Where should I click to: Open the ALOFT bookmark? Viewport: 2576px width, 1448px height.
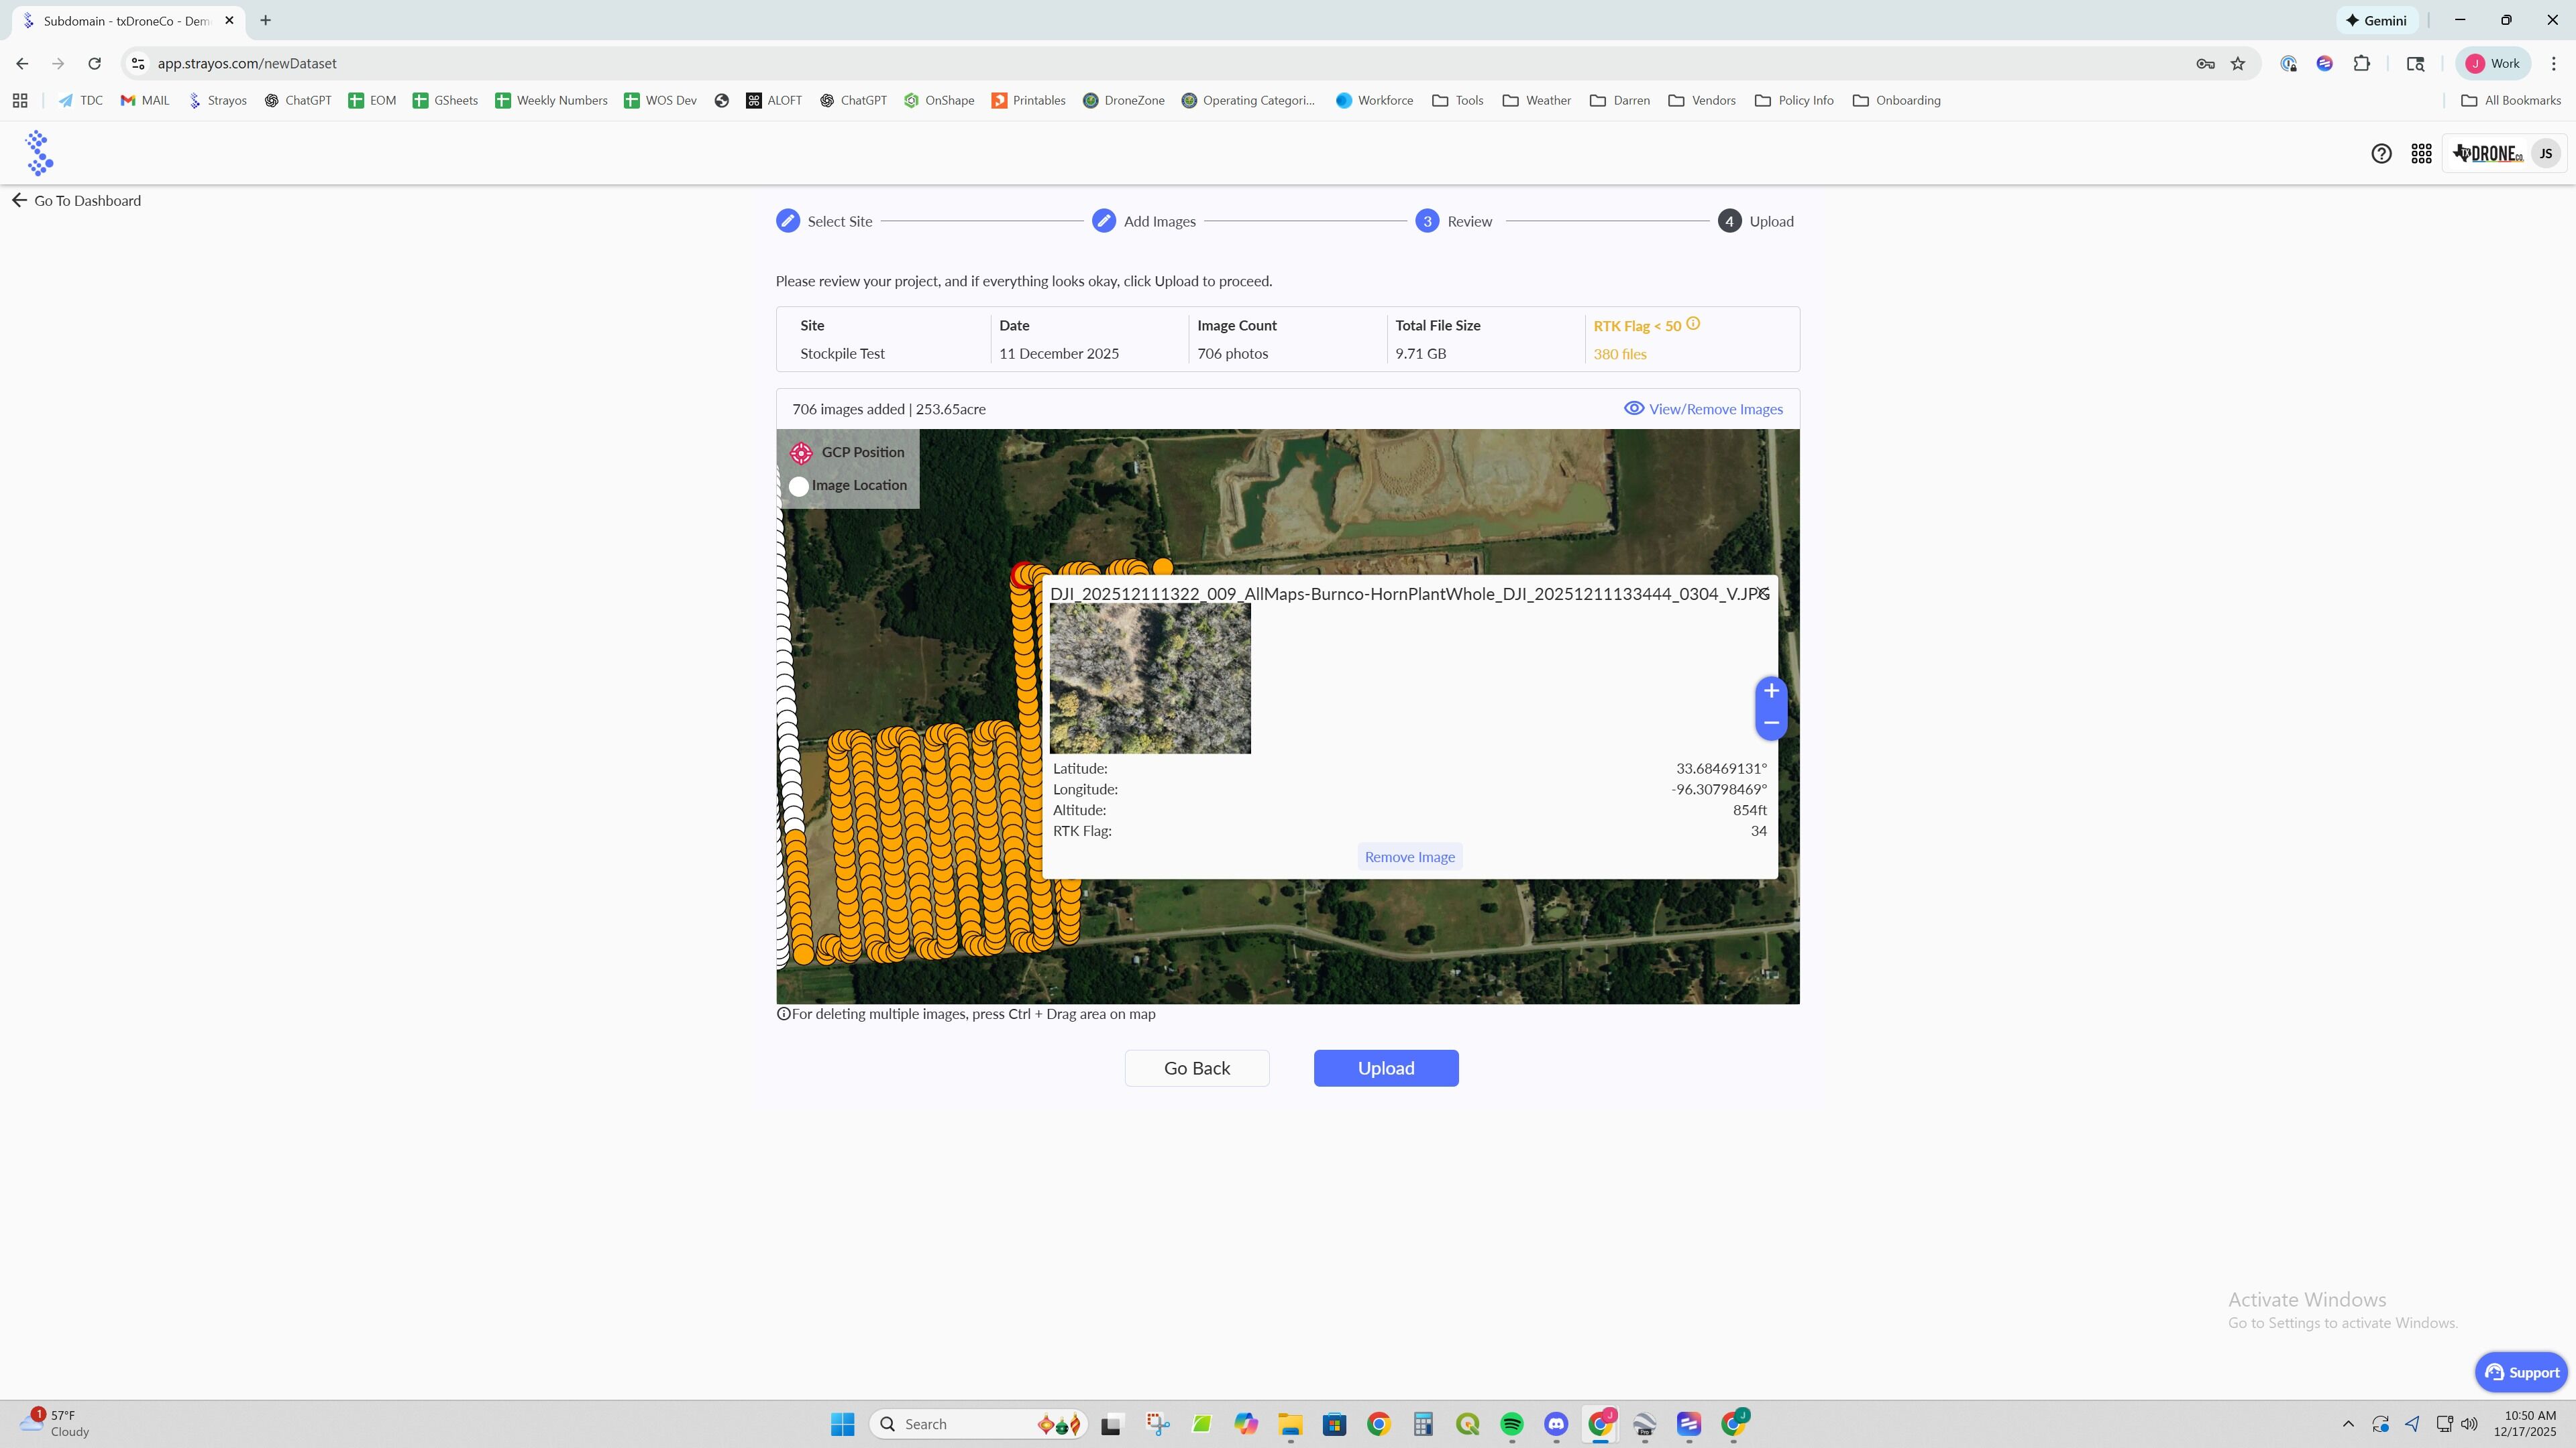point(774,100)
